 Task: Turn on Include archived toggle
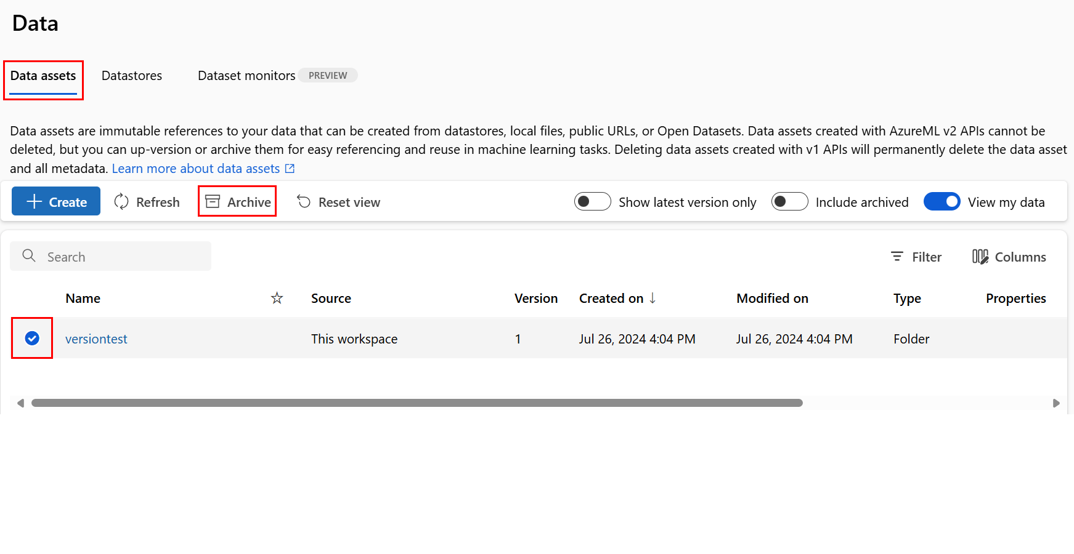click(x=789, y=201)
